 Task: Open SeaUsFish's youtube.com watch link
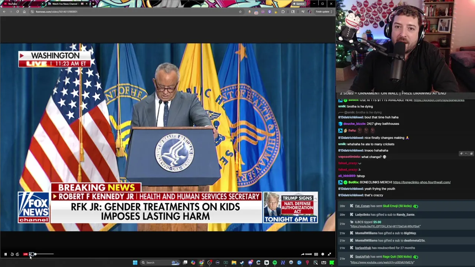pos(382,263)
